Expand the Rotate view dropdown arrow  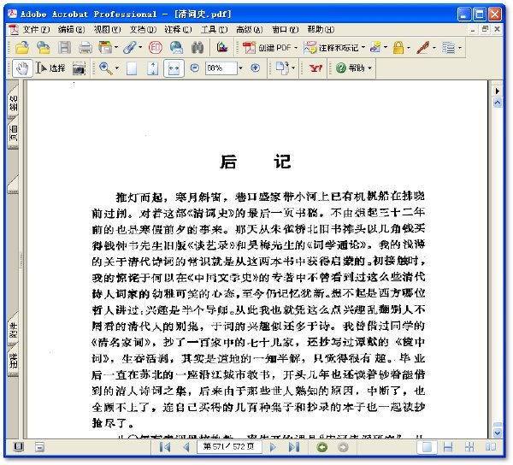coord(293,68)
